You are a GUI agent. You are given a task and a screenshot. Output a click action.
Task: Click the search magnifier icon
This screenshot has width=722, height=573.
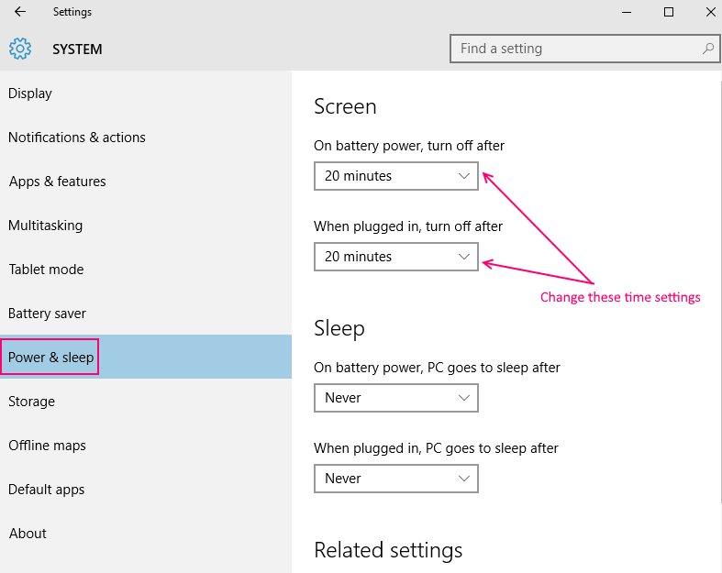707,49
